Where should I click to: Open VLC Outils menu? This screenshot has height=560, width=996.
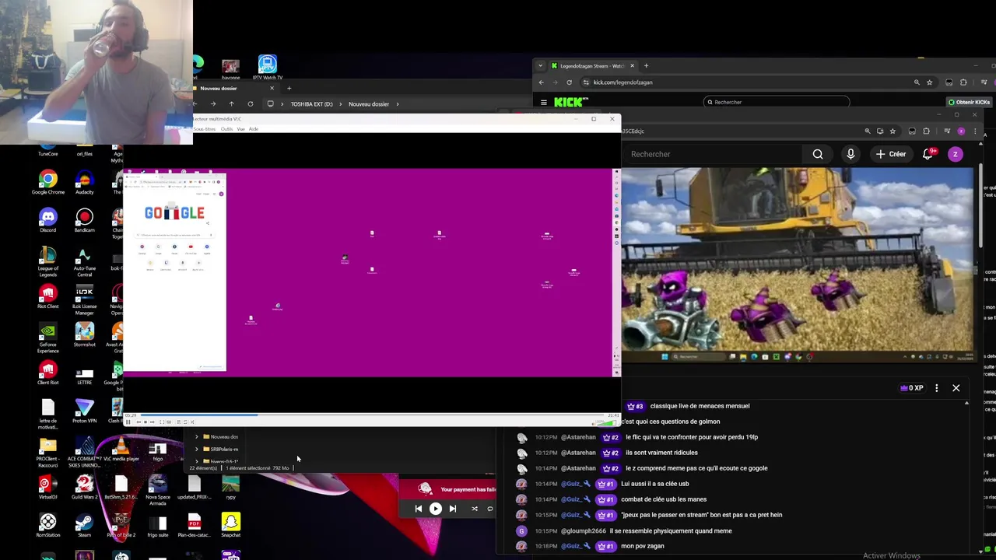pyautogui.click(x=226, y=129)
